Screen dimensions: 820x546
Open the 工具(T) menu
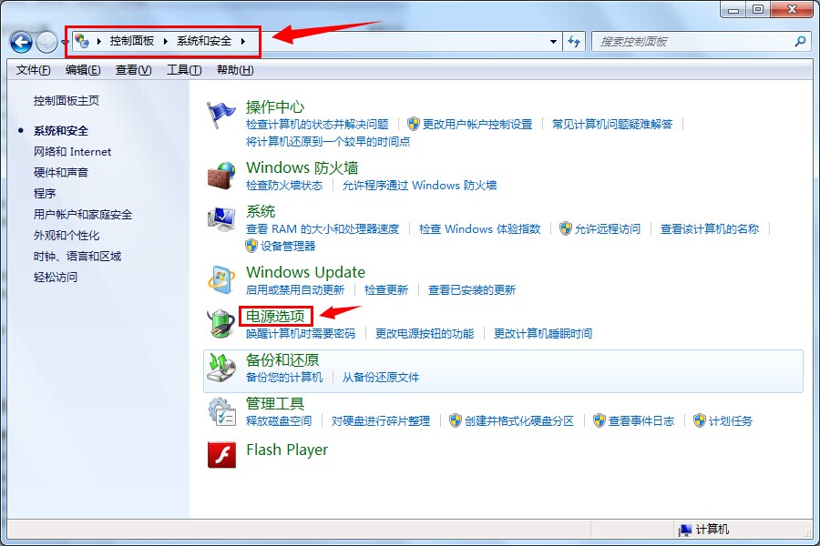point(183,70)
